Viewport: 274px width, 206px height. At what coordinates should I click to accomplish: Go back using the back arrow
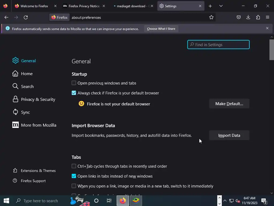pos(6,17)
